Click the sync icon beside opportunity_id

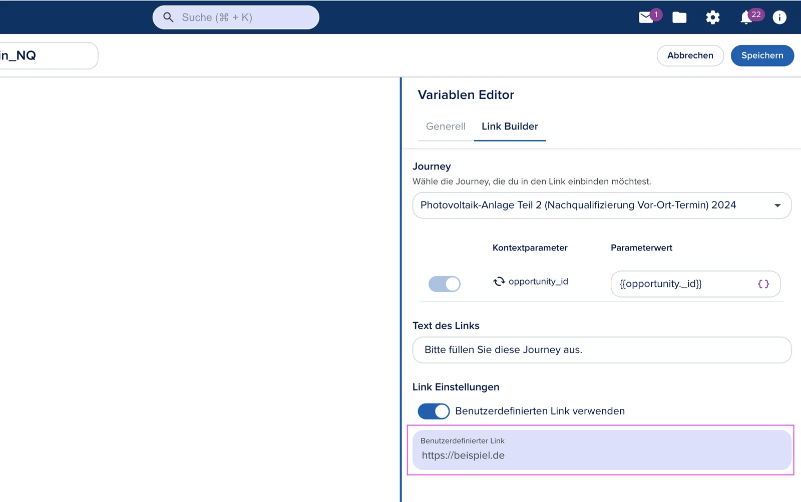[499, 281]
